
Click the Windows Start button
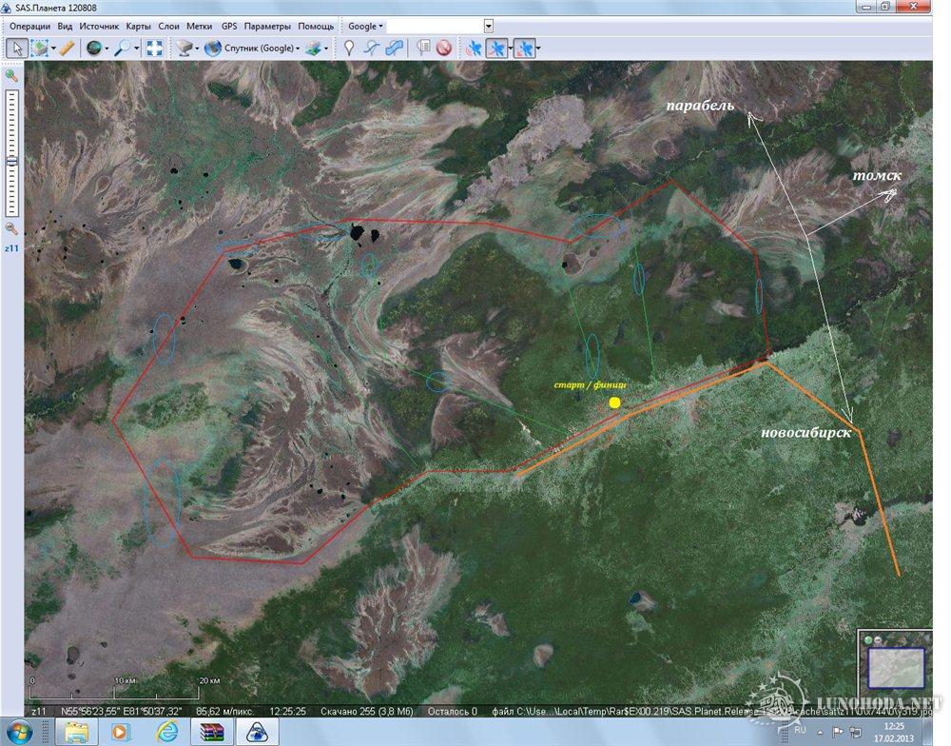(19, 731)
